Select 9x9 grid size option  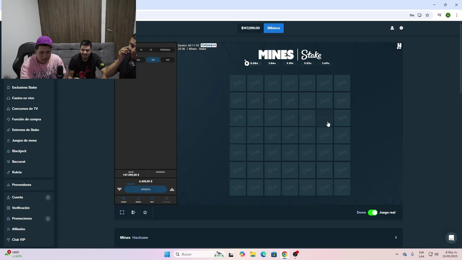coord(167,60)
